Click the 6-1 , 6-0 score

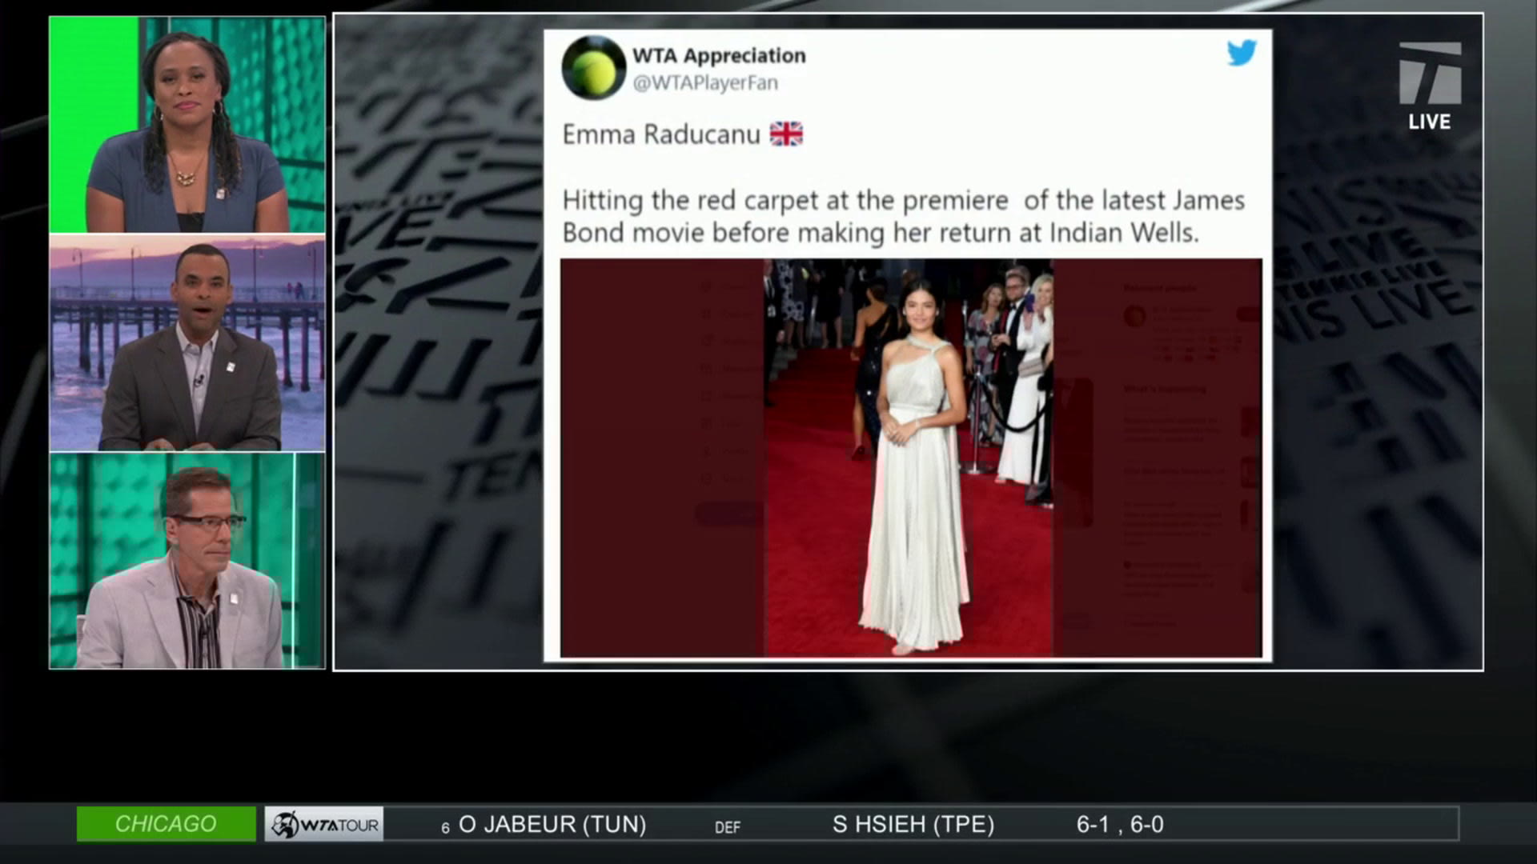pyautogui.click(x=1120, y=824)
